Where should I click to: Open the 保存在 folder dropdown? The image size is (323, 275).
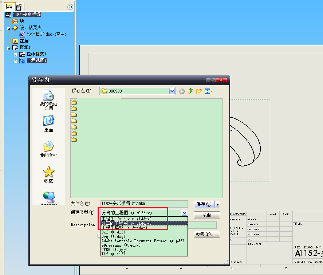(x=172, y=91)
